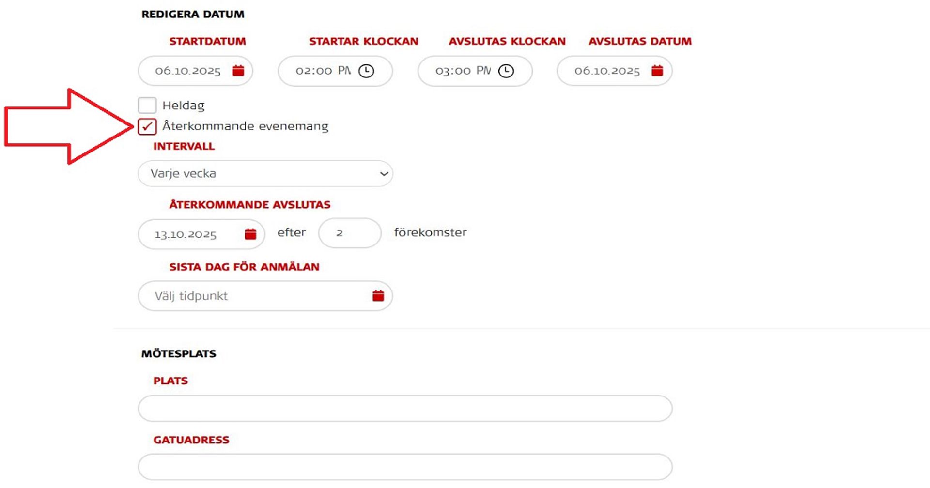Click the Heldag label text
The height and width of the screenshot is (488, 930).
183,106
